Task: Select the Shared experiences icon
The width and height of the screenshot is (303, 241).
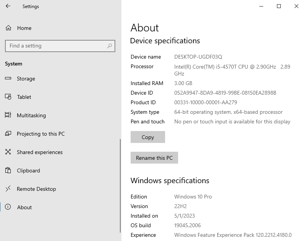Action: 8,152
